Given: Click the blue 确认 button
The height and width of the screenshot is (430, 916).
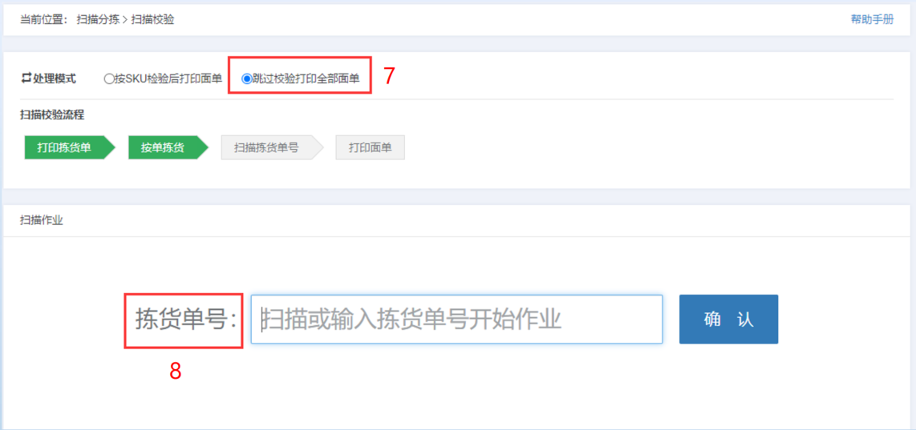Looking at the screenshot, I should tap(728, 319).
